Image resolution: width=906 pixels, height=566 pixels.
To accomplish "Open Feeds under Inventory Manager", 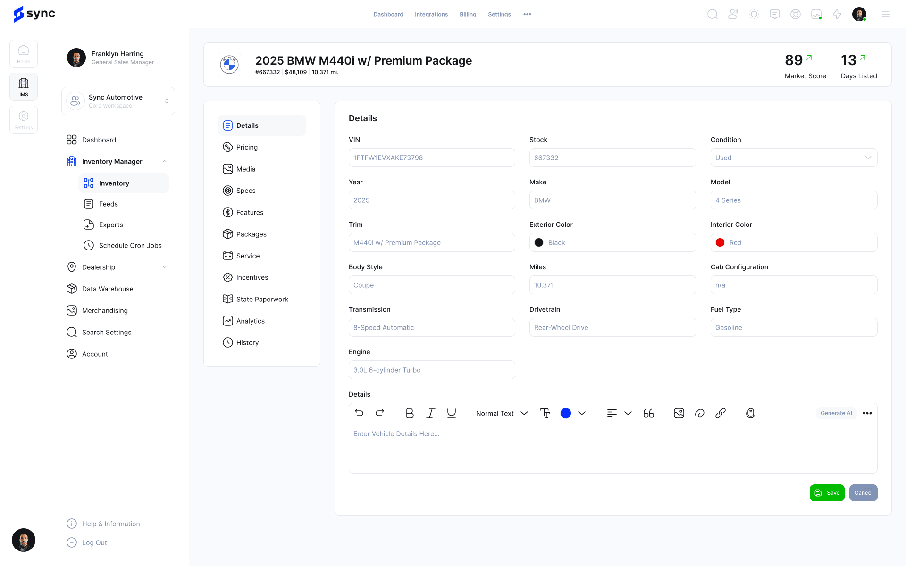I will coord(124,204).
